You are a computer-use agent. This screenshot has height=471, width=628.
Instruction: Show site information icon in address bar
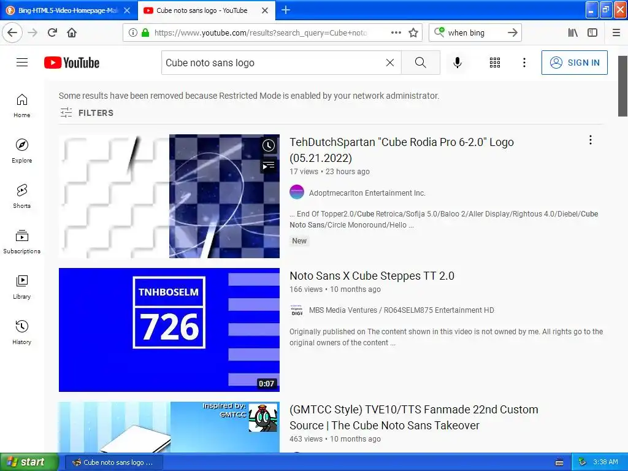click(x=133, y=33)
